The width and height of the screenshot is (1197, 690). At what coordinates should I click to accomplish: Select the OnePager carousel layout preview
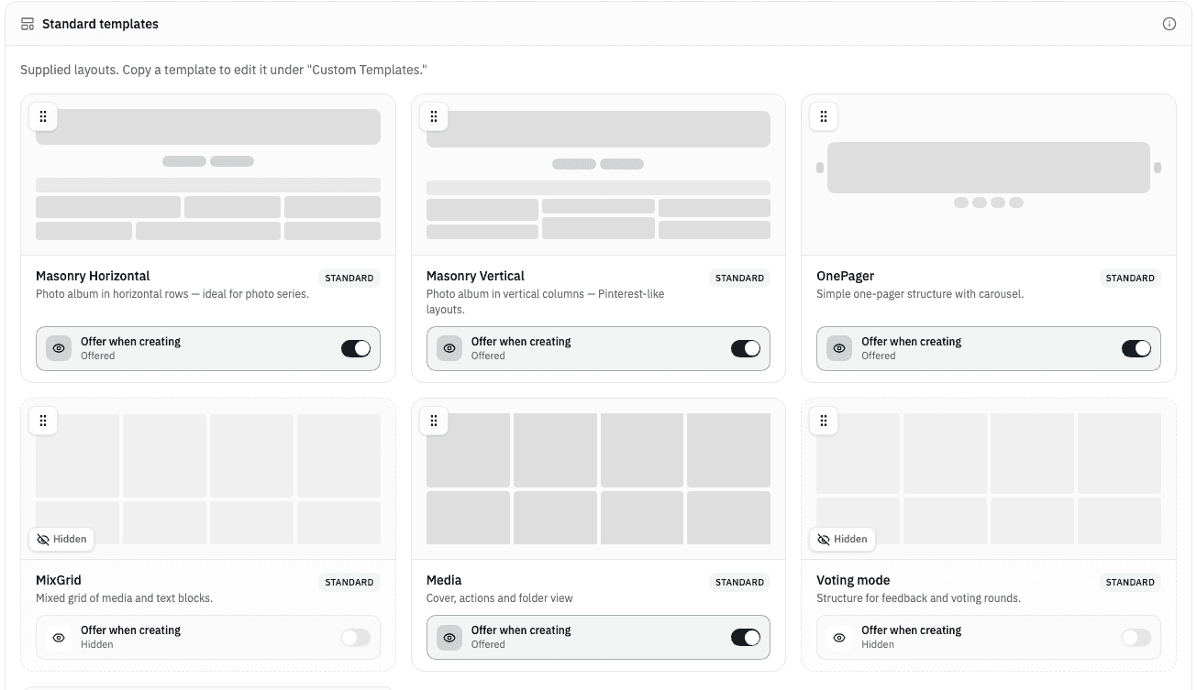(989, 175)
